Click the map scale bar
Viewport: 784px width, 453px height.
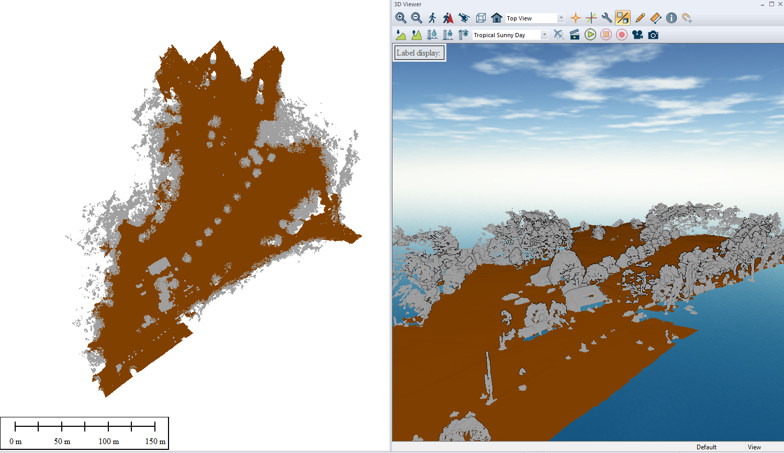click(x=84, y=433)
